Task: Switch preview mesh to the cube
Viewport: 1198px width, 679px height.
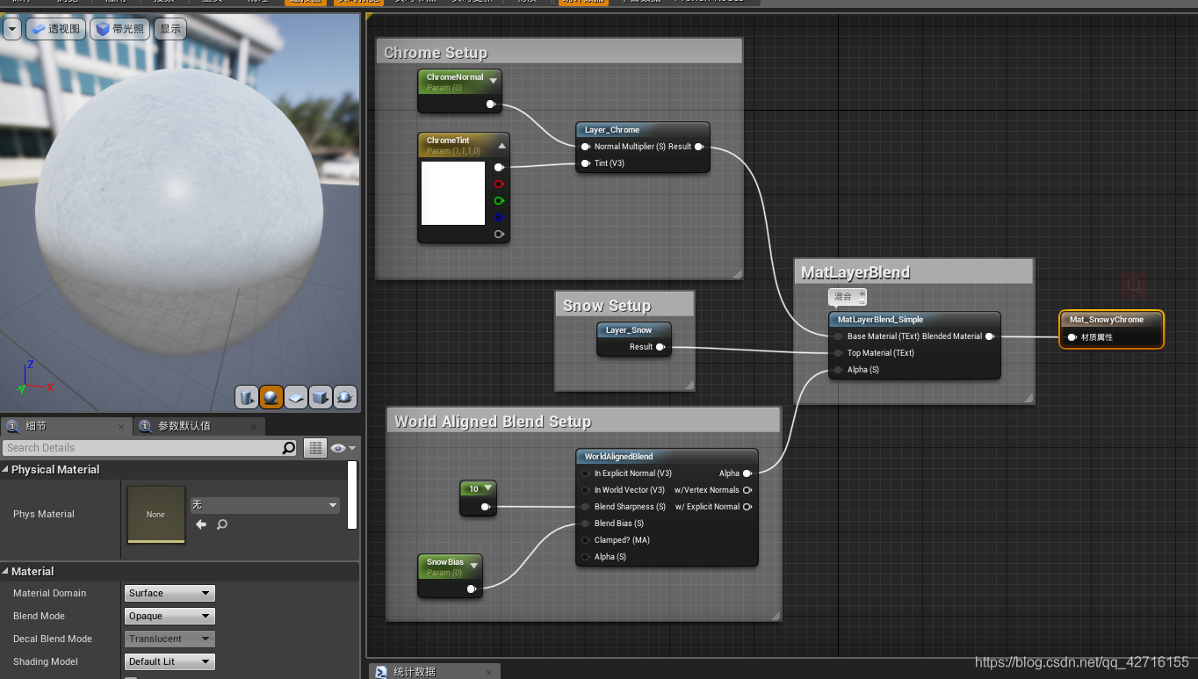Action: 321,397
